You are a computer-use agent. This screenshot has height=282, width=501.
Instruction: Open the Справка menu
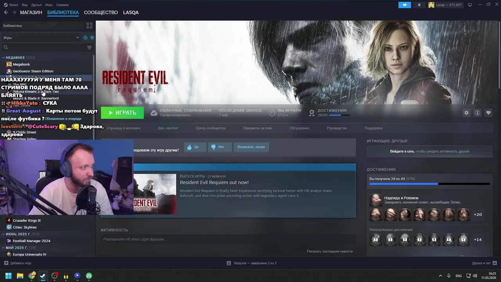[x=62, y=5]
